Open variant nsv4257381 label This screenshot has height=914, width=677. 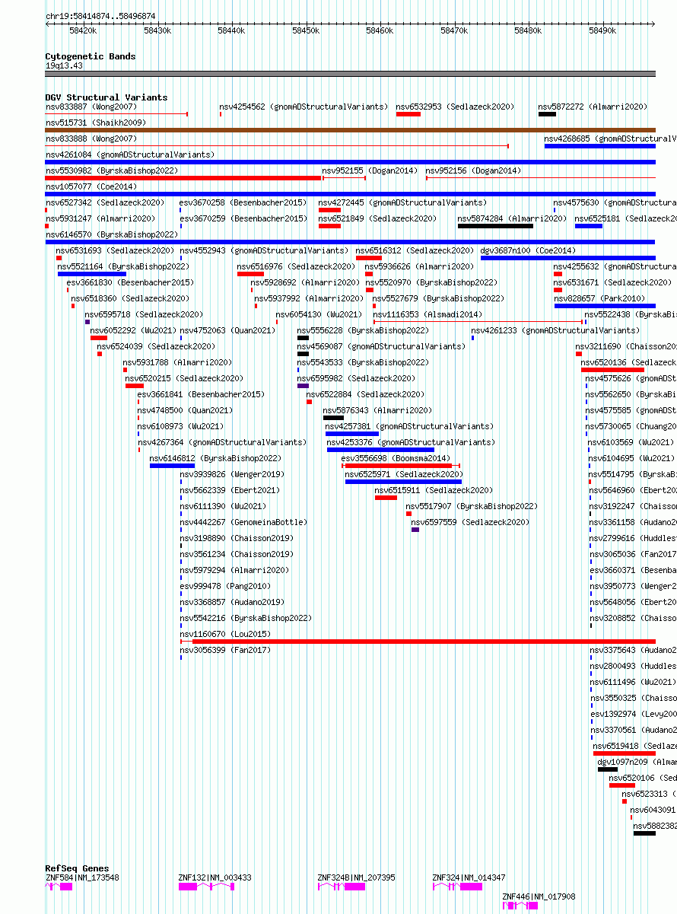tap(409, 426)
